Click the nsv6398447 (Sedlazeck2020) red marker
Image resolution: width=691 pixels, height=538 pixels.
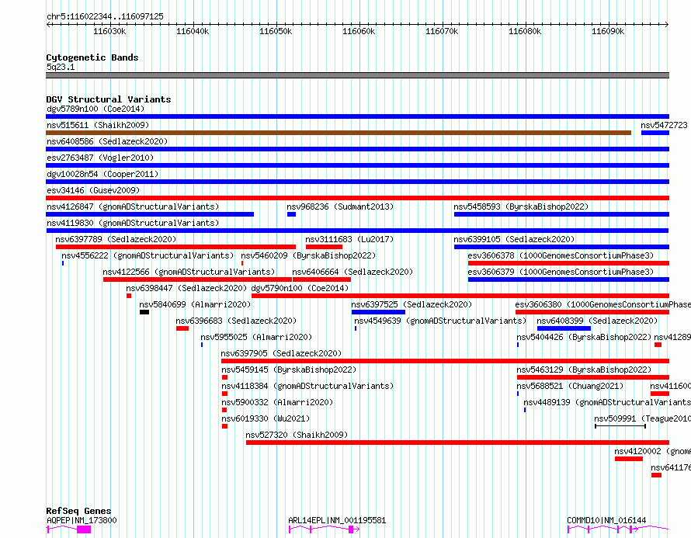tap(129, 296)
